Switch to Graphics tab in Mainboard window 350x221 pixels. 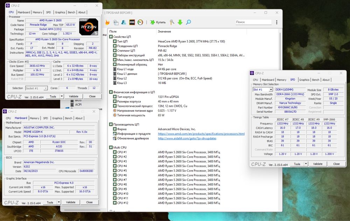[57, 118]
